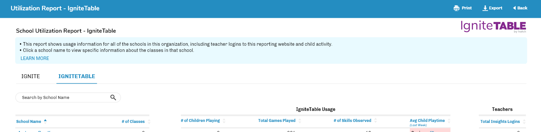Switch to the IGNITE tab
Viewport: 541px width, 132px height.
click(31, 76)
